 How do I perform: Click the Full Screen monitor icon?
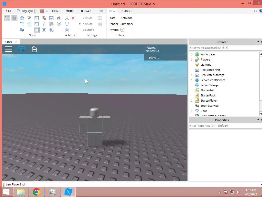coord(67,24)
